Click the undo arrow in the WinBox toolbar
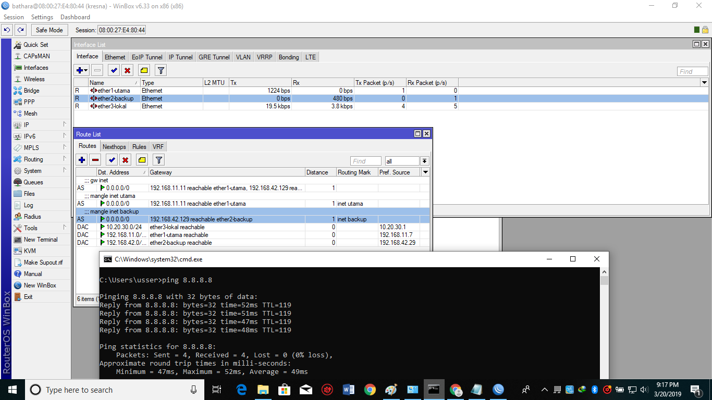712x400 pixels. tap(6, 30)
